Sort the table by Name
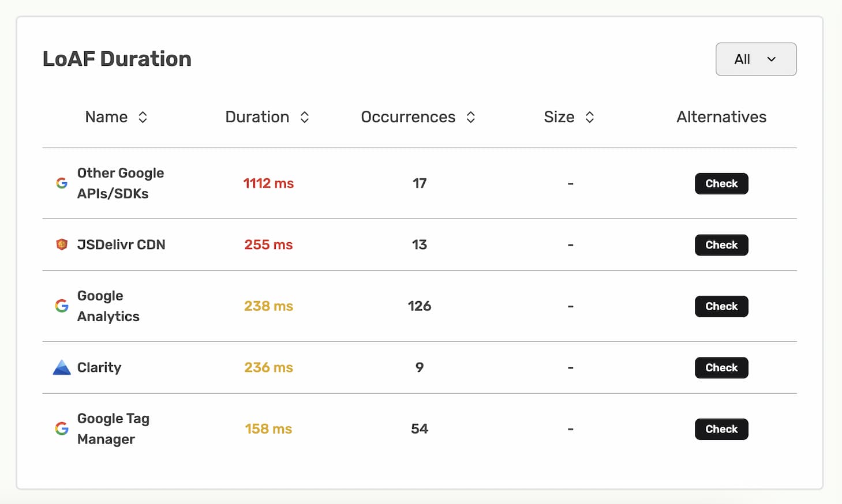Image resolution: width=842 pixels, height=504 pixels. tap(143, 117)
